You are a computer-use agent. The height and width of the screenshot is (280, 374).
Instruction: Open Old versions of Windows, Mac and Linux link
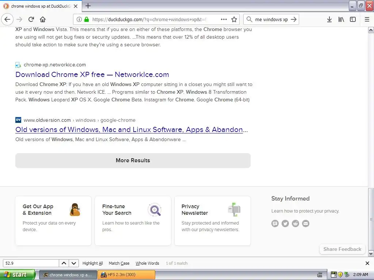point(131,129)
